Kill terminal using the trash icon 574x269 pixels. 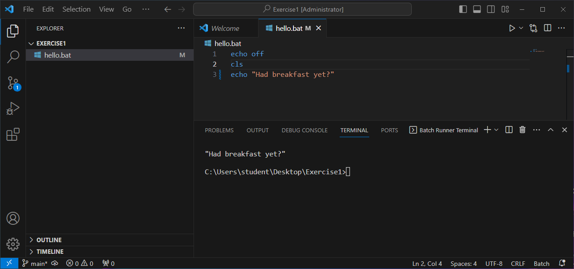click(x=522, y=130)
